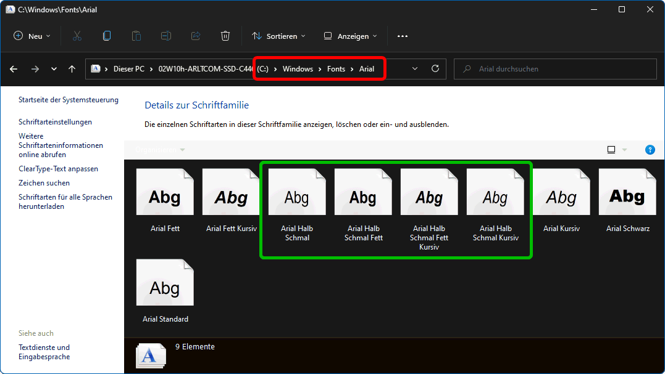The width and height of the screenshot is (665, 374).
Task: Open ClearType-Text anpassen link
Action: (58, 169)
